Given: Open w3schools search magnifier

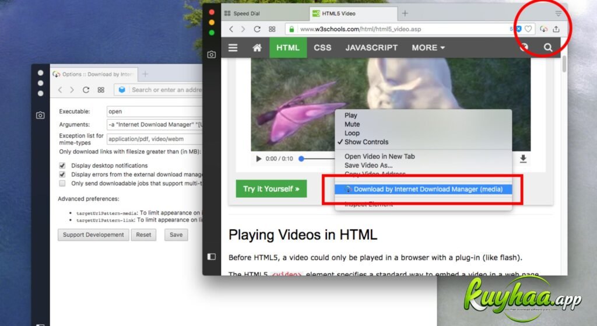Looking at the screenshot, I should (548, 47).
